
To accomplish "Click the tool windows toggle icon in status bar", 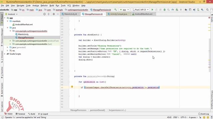I will point(3,117).
